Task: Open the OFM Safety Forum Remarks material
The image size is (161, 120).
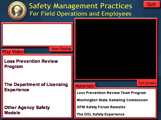Action: coord(101,107)
